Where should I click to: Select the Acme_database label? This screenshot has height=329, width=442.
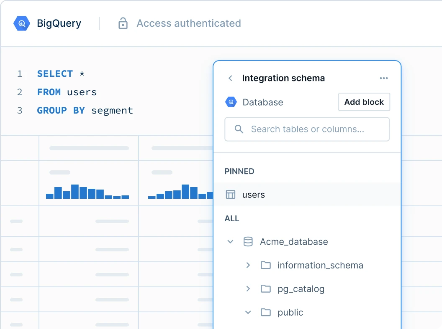point(294,242)
